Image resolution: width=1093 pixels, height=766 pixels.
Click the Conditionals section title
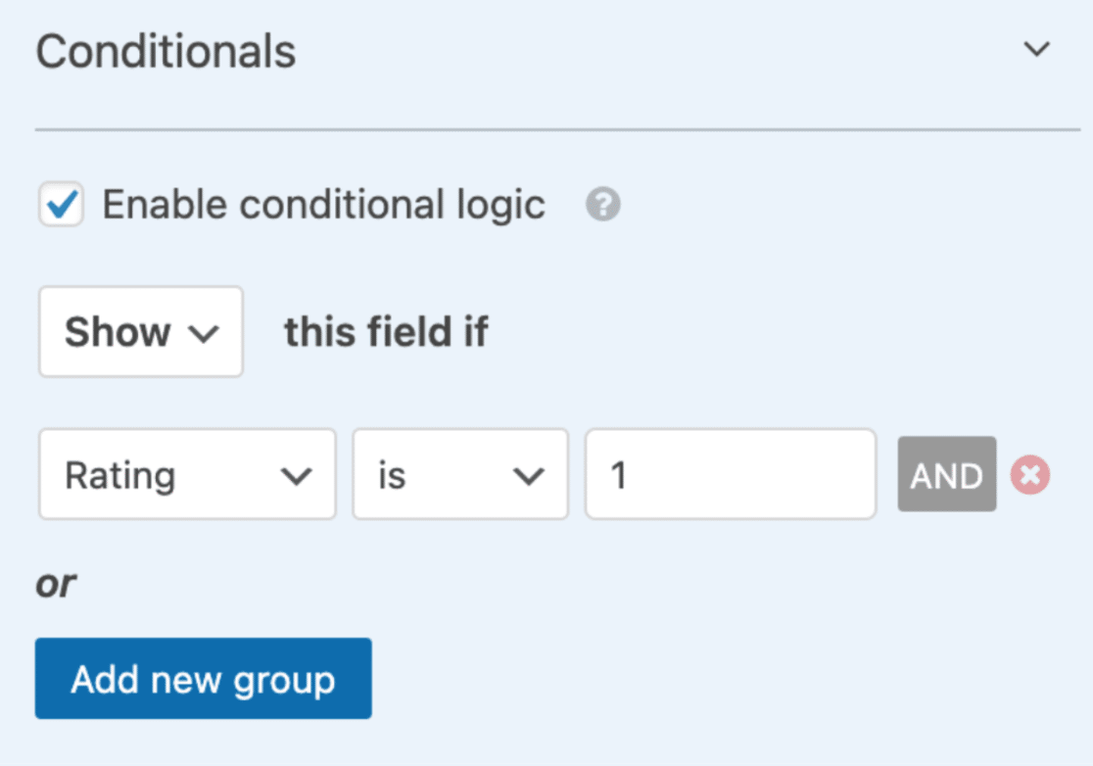[166, 51]
